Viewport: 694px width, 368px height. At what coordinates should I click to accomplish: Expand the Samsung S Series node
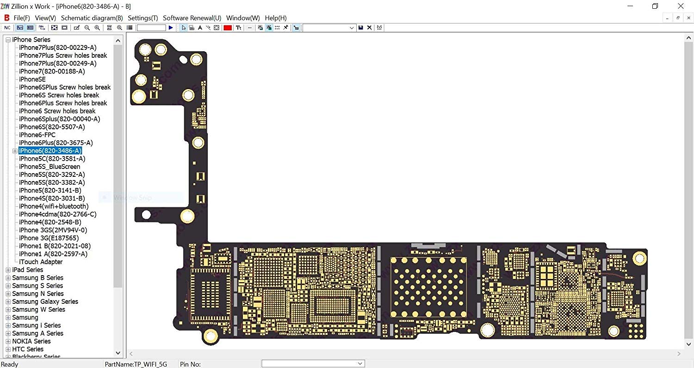(8, 286)
